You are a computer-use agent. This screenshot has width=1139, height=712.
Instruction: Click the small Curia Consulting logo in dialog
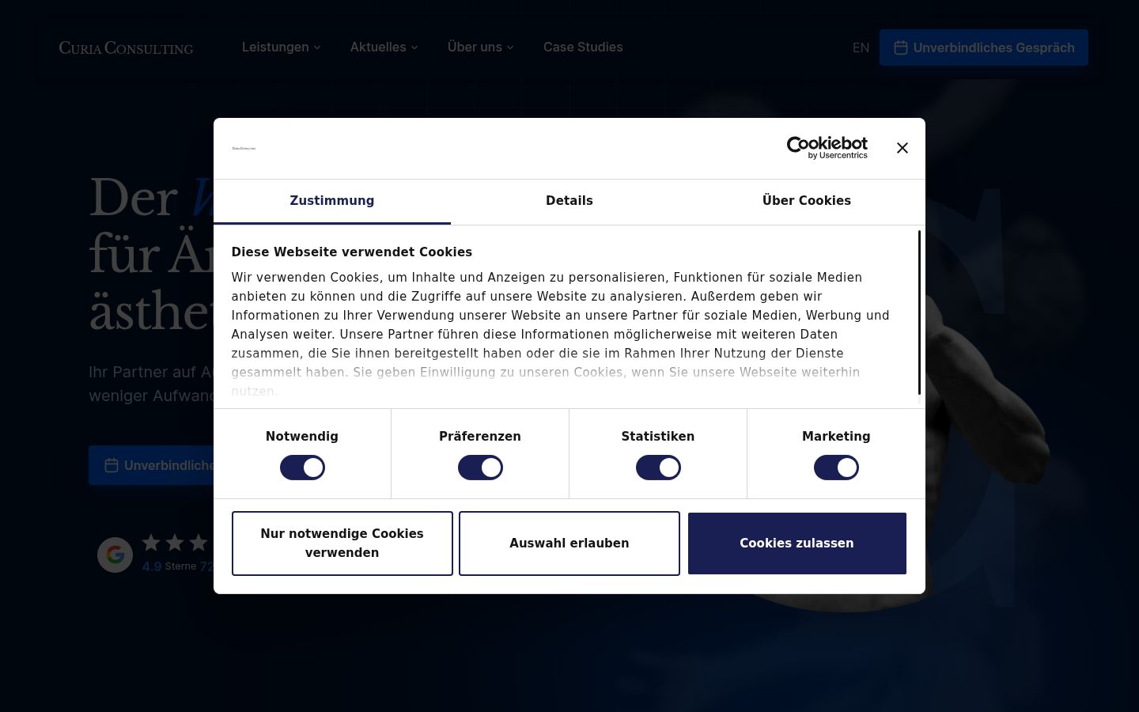[x=244, y=148]
